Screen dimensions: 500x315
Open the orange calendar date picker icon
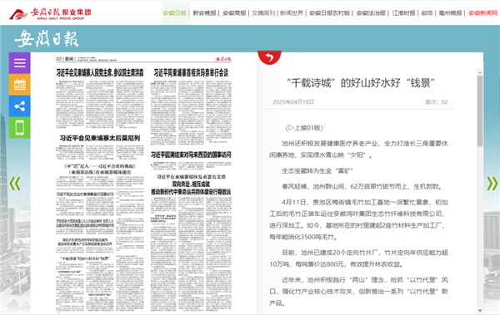tap(19, 85)
